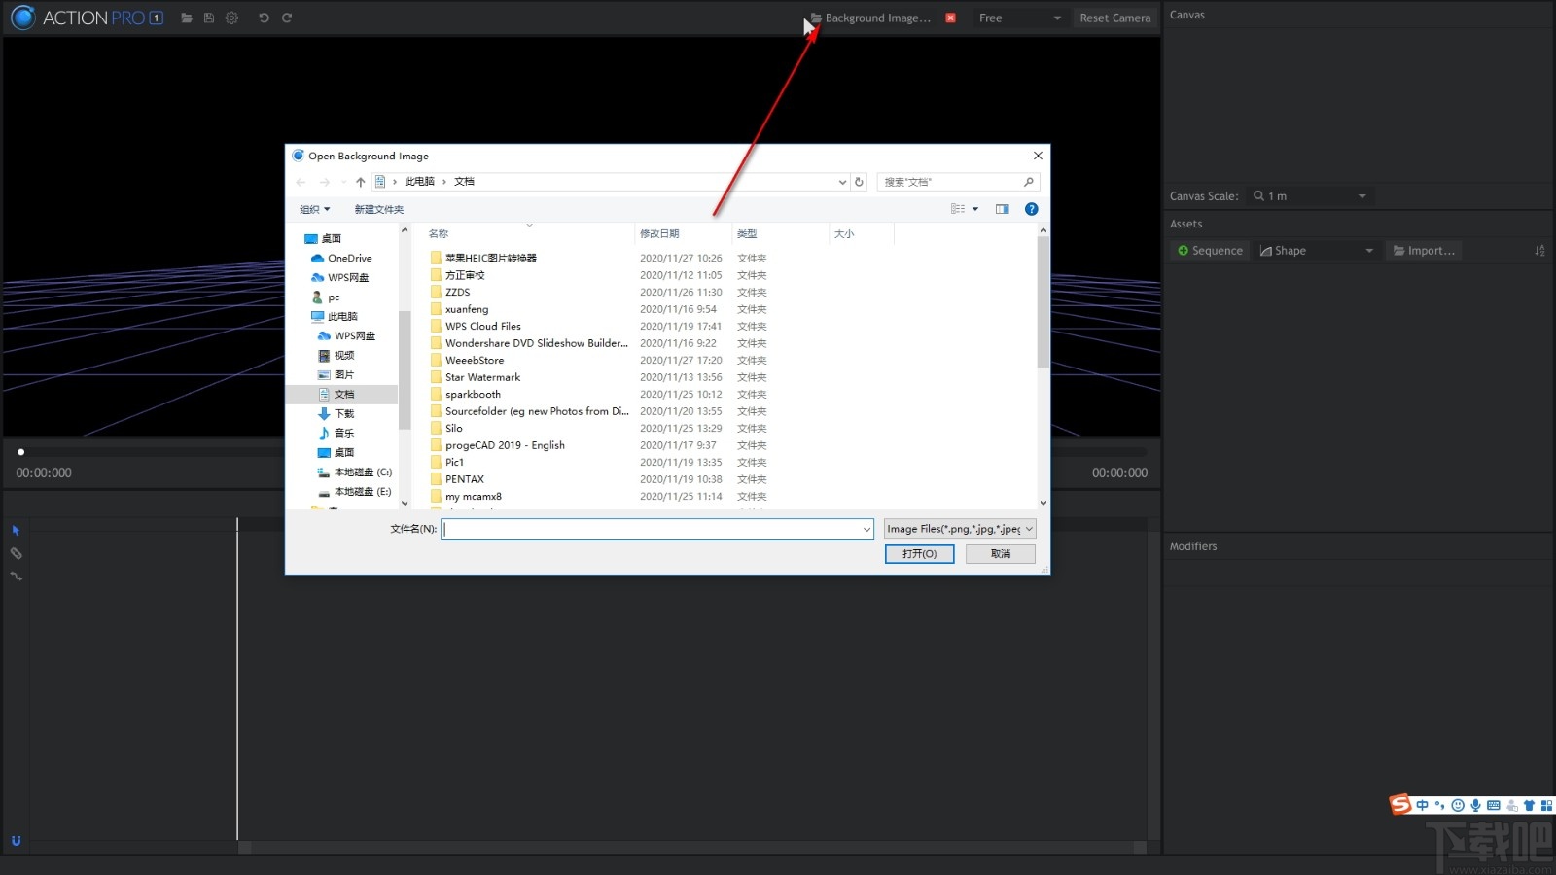Click the Reset Camera button
This screenshot has width=1556, height=875.
1114,17
